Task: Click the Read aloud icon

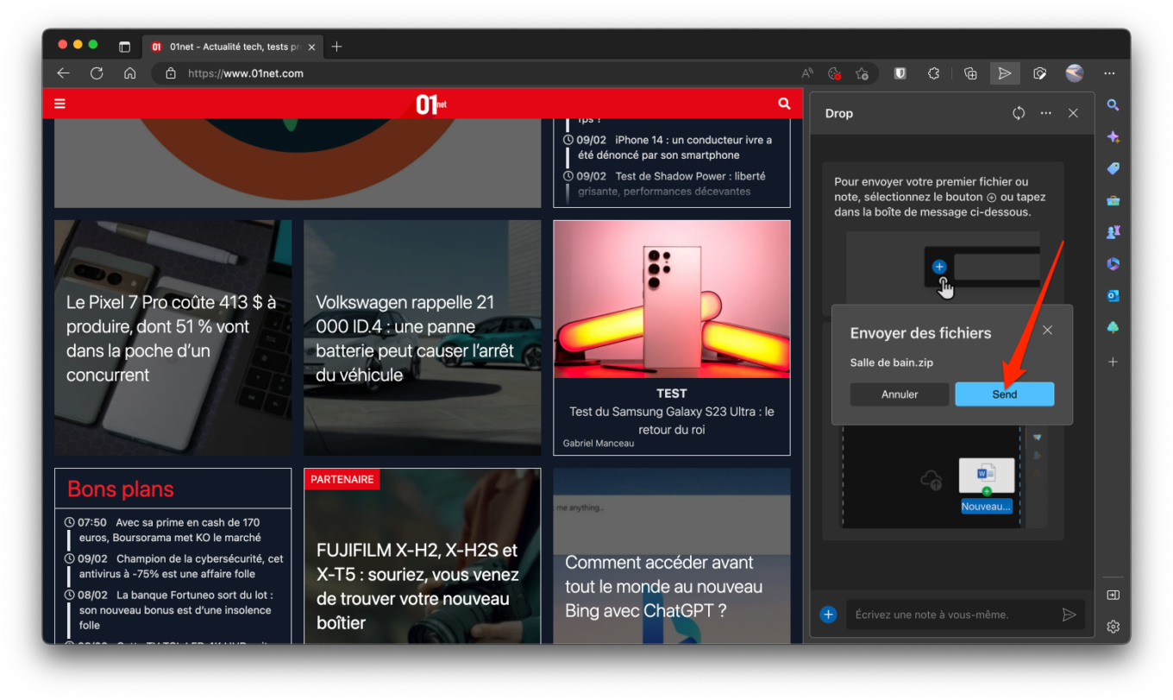Action: click(x=807, y=73)
